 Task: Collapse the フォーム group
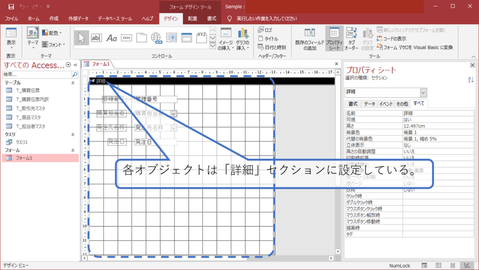(x=73, y=150)
